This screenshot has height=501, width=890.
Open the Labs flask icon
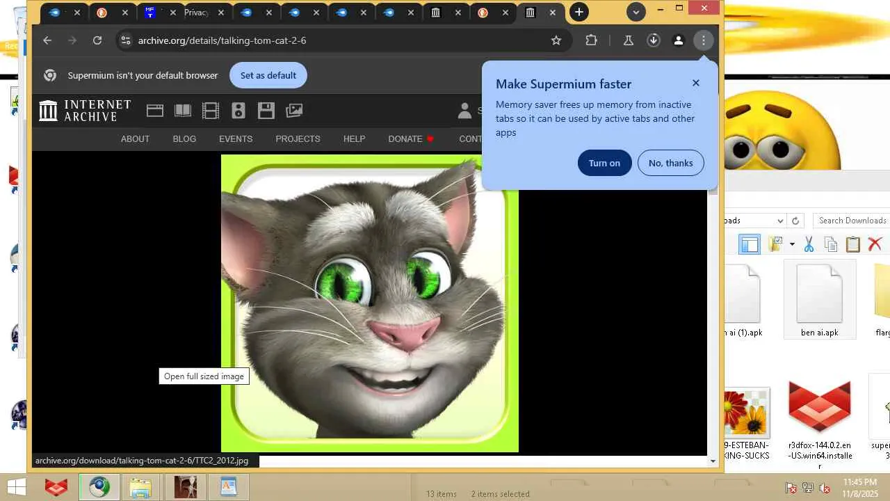tap(628, 40)
